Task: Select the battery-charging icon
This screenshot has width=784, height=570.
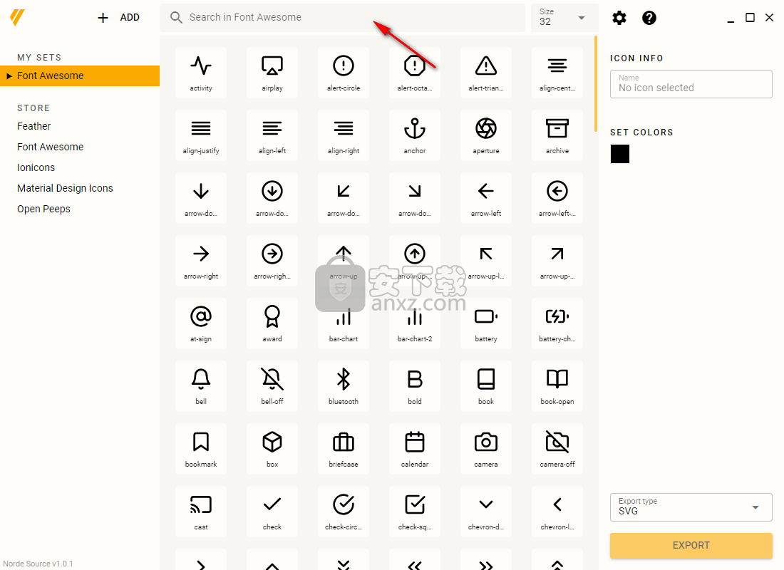Action: pyautogui.click(x=557, y=323)
